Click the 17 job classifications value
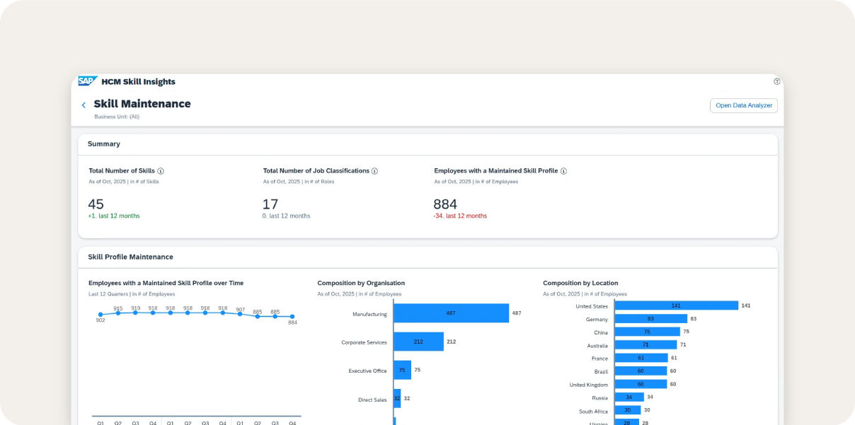The height and width of the screenshot is (425, 855). tap(270, 204)
